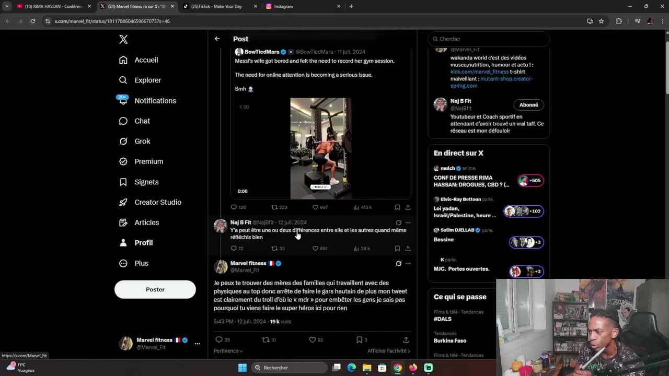Open account menu dots beside Marvel fitness
669x376 pixels.
[197, 344]
